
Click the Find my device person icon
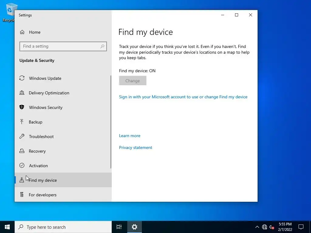(x=22, y=180)
